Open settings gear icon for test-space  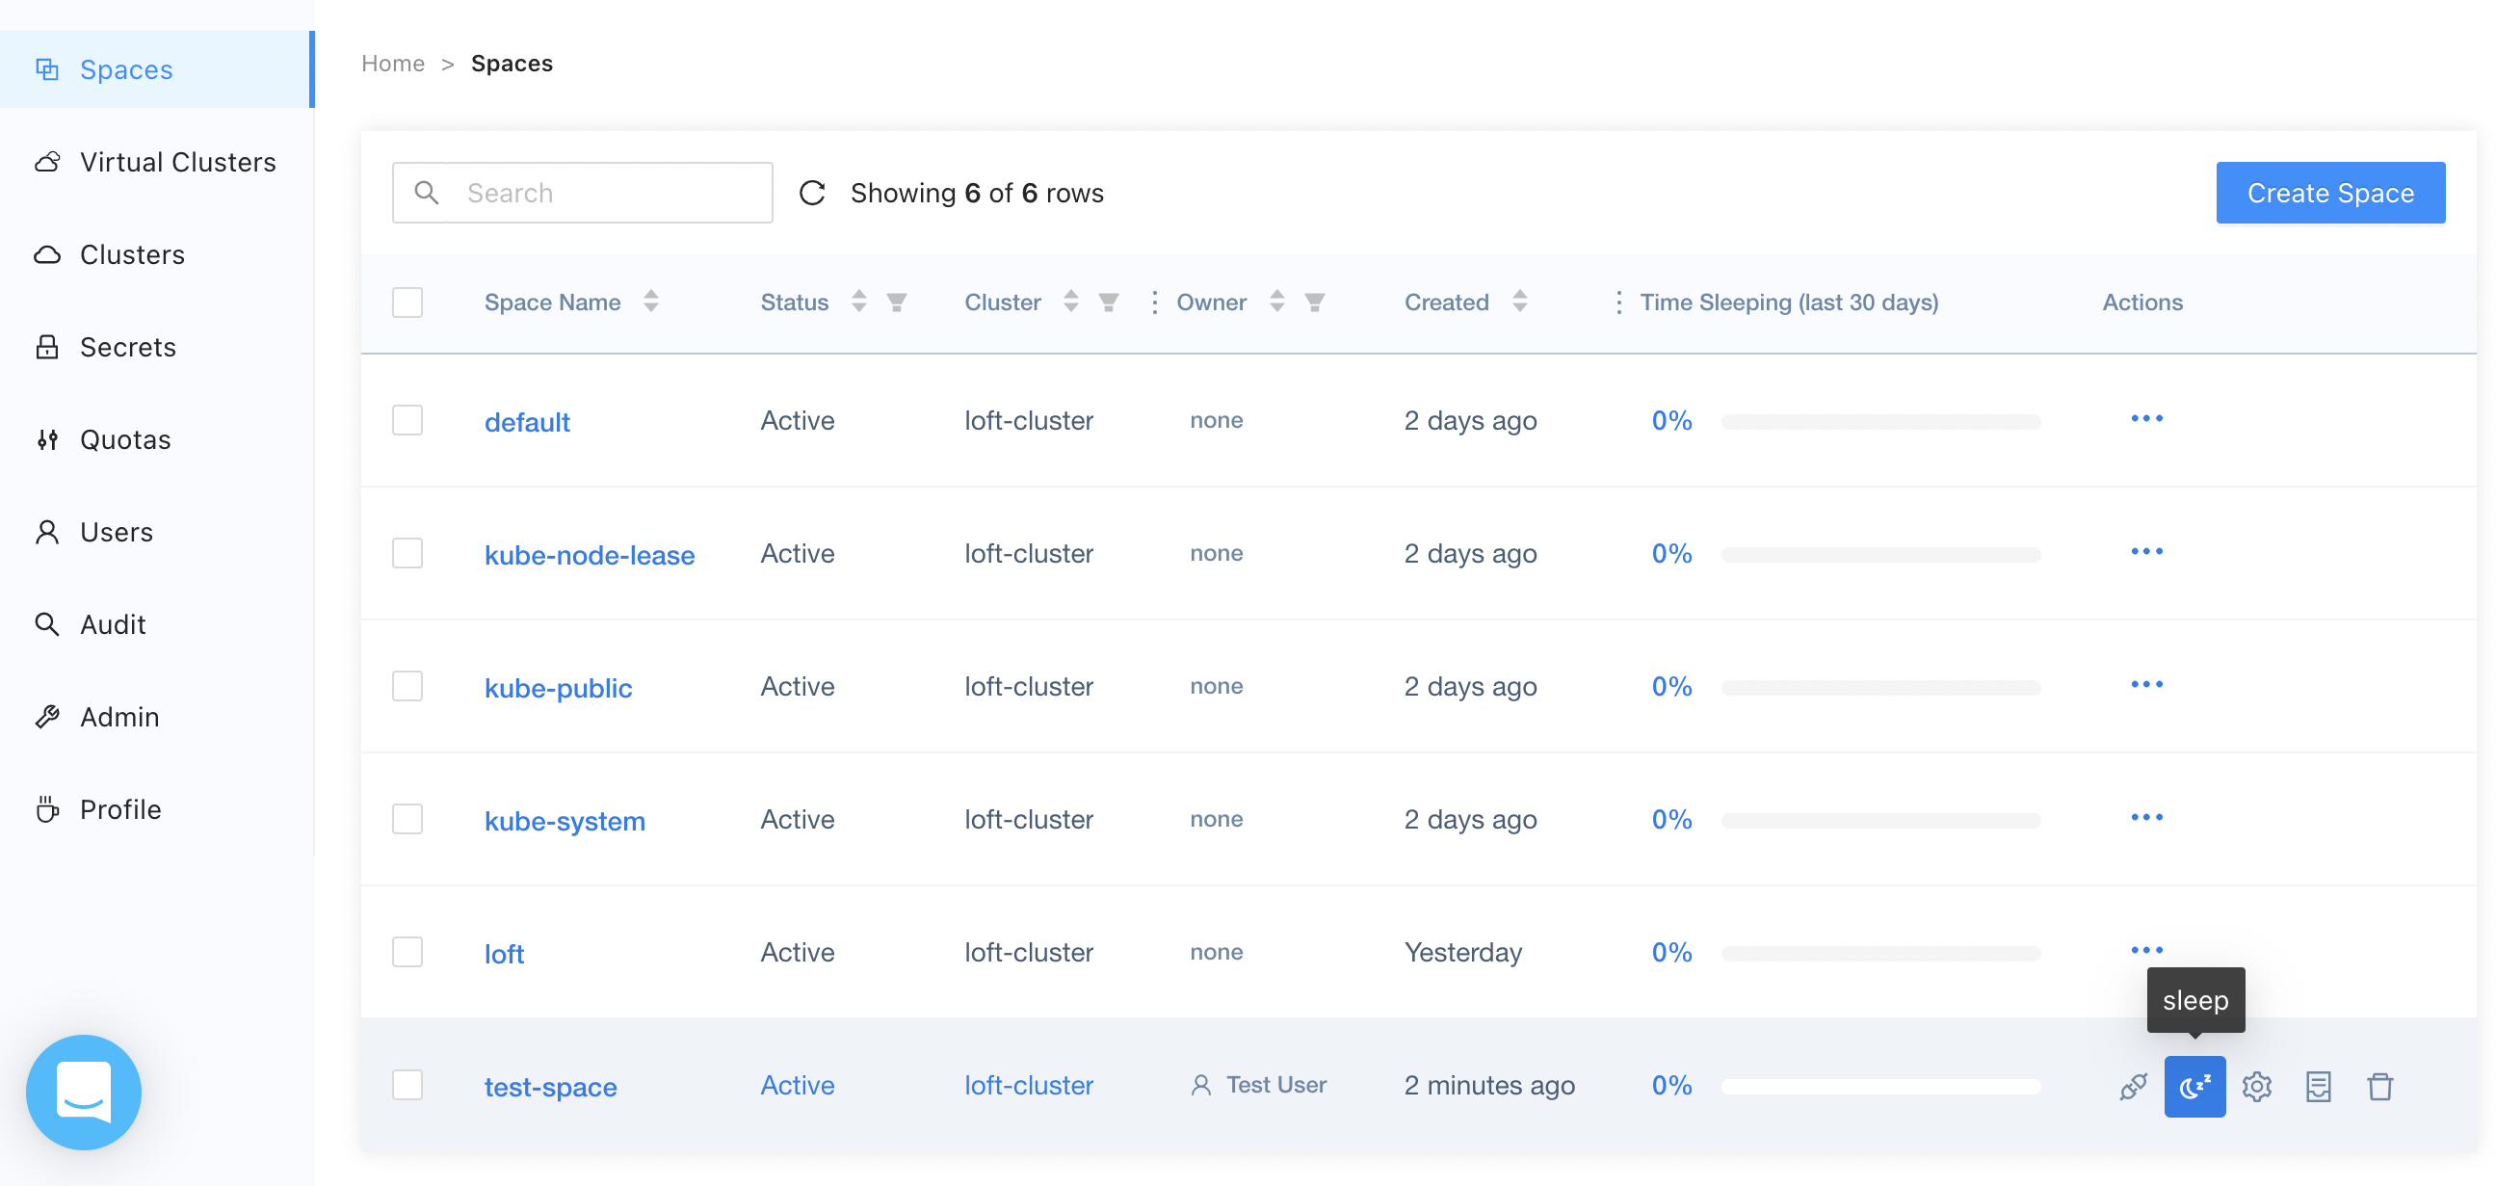(2256, 1085)
